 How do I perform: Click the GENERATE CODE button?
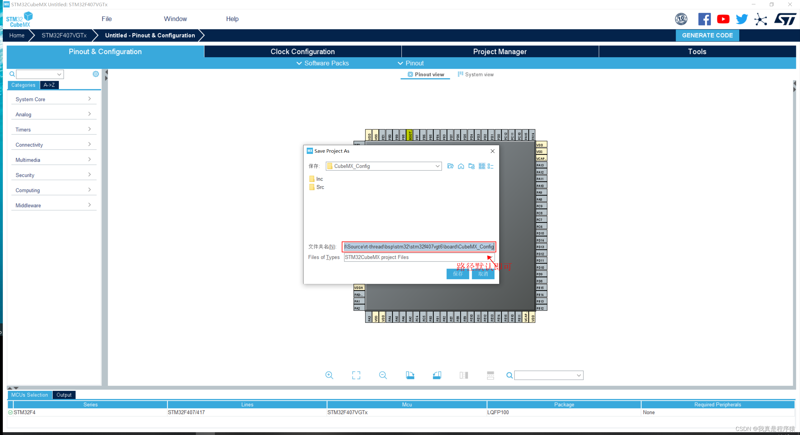coord(707,35)
